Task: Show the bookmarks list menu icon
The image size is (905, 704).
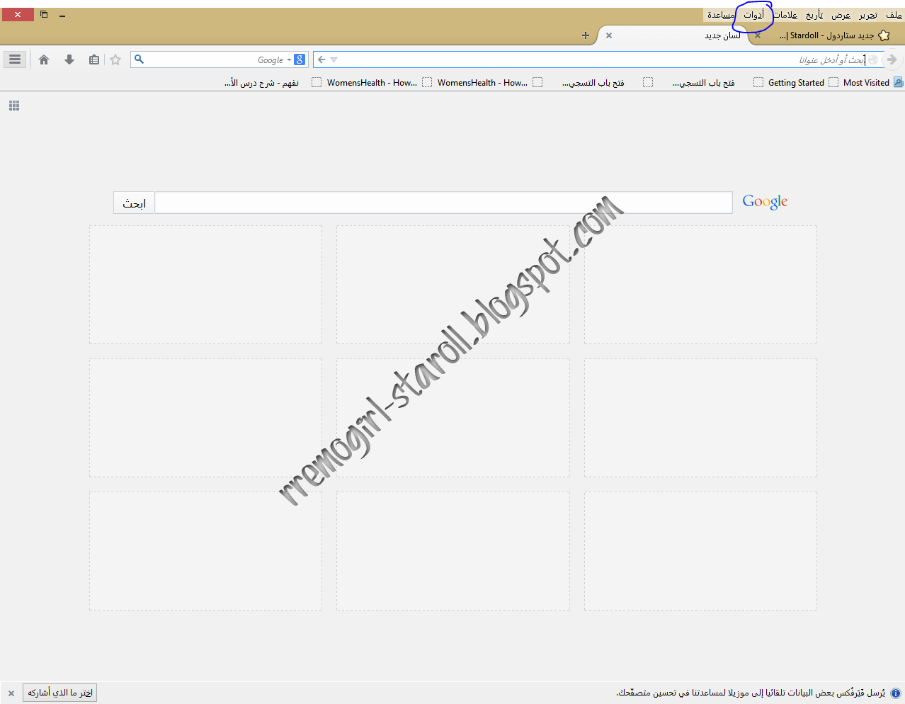Action: click(94, 60)
